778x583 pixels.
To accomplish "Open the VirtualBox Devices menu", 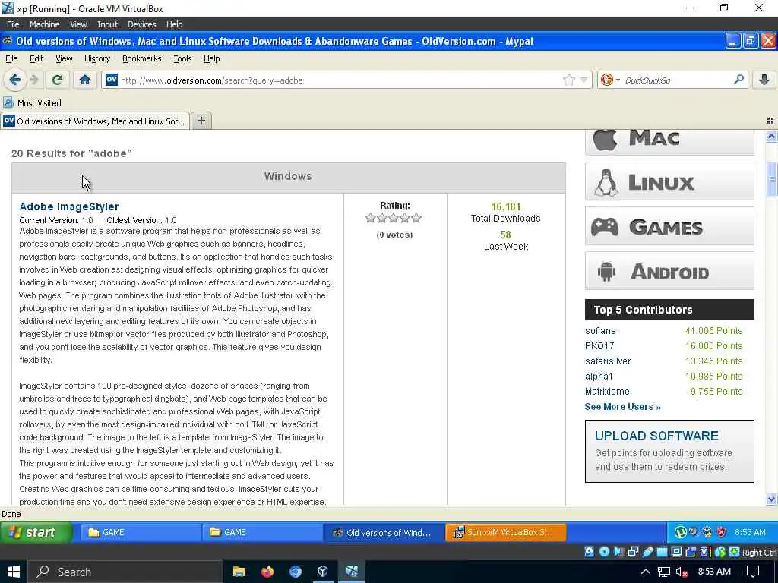I will pos(141,24).
